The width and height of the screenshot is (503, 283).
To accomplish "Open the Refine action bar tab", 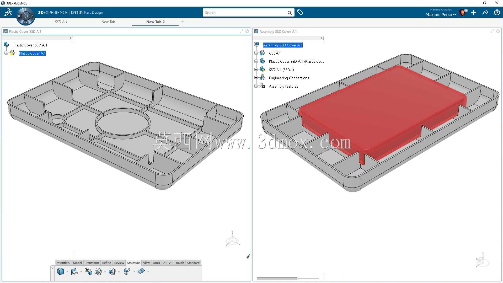I will point(106,263).
